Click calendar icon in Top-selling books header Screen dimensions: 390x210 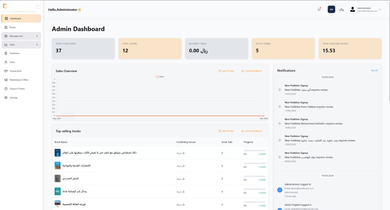point(220,131)
